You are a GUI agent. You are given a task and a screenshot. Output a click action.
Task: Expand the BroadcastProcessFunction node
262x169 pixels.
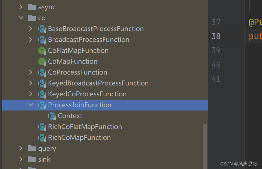tap(31, 40)
